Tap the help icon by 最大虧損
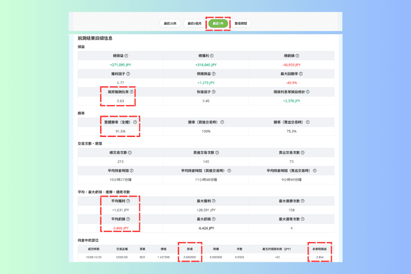 click(x=214, y=219)
